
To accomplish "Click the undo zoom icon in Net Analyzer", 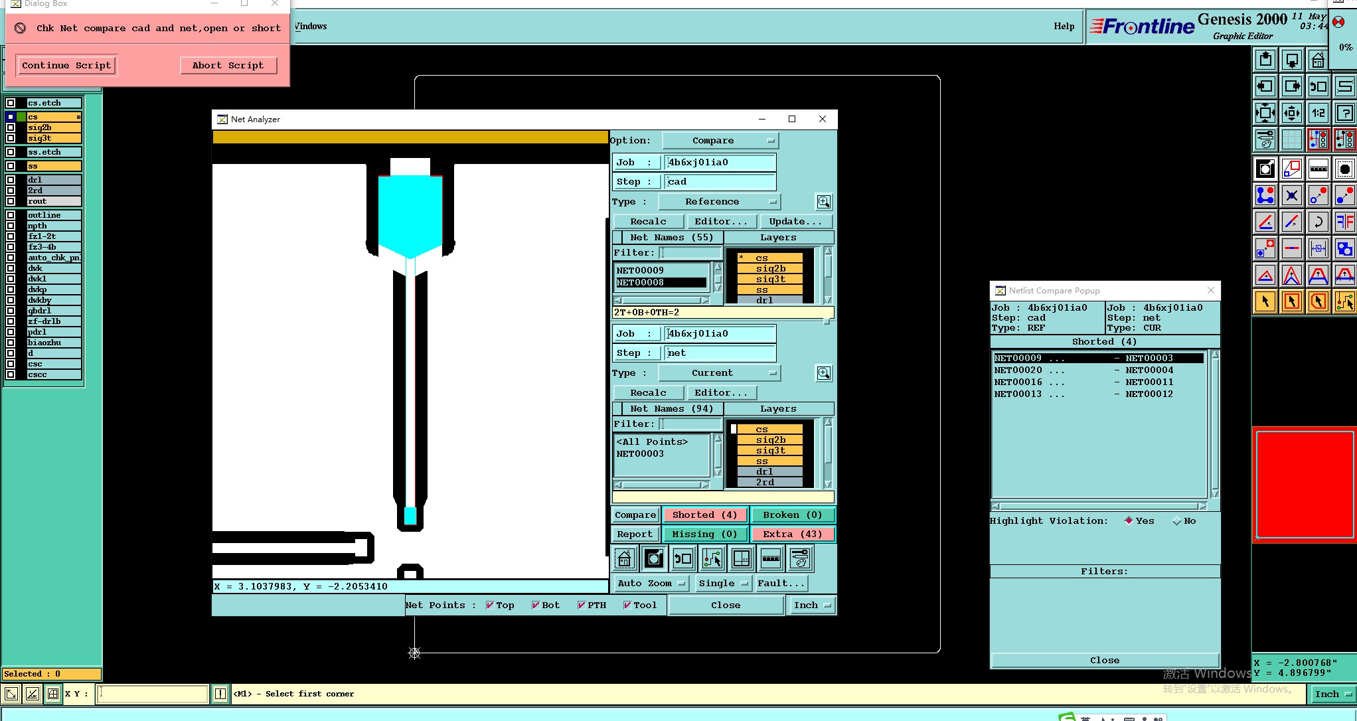I will pyautogui.click(x=683, y=559).
